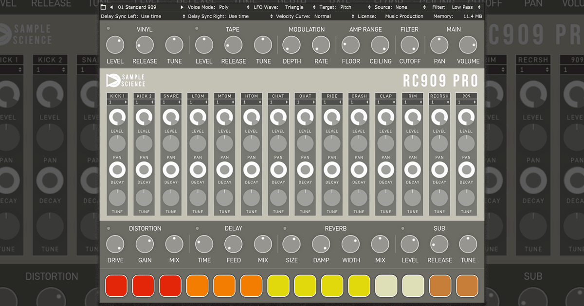The height and width of the screenshot is (306, 584).
Task: Click the Tape TUNE knob
Action: (263, 45)
